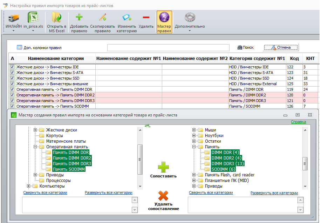322x223 pixels.
Task: Expand the Жесткие диски tree node
Action: tap(35, 130)
